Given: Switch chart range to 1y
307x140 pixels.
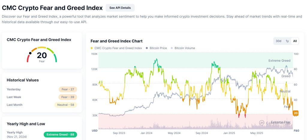Looking at the screenshot, I should [287, 41].
